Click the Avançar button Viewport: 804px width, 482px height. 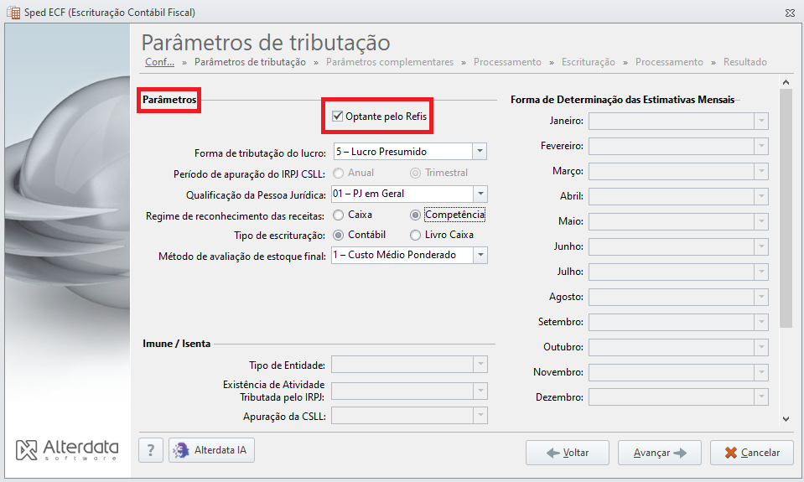[x=660, y=453]
